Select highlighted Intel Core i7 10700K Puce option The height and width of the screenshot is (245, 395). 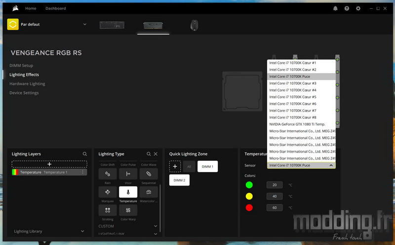(301, 76)
